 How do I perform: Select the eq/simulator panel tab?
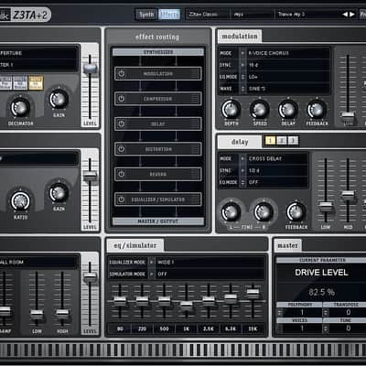pyautogui.click(x=135, y=245)
